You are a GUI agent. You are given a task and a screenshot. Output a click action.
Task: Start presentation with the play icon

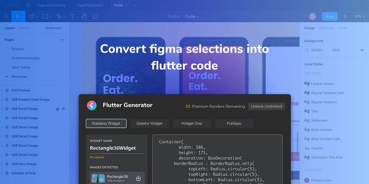pos(345,16)
